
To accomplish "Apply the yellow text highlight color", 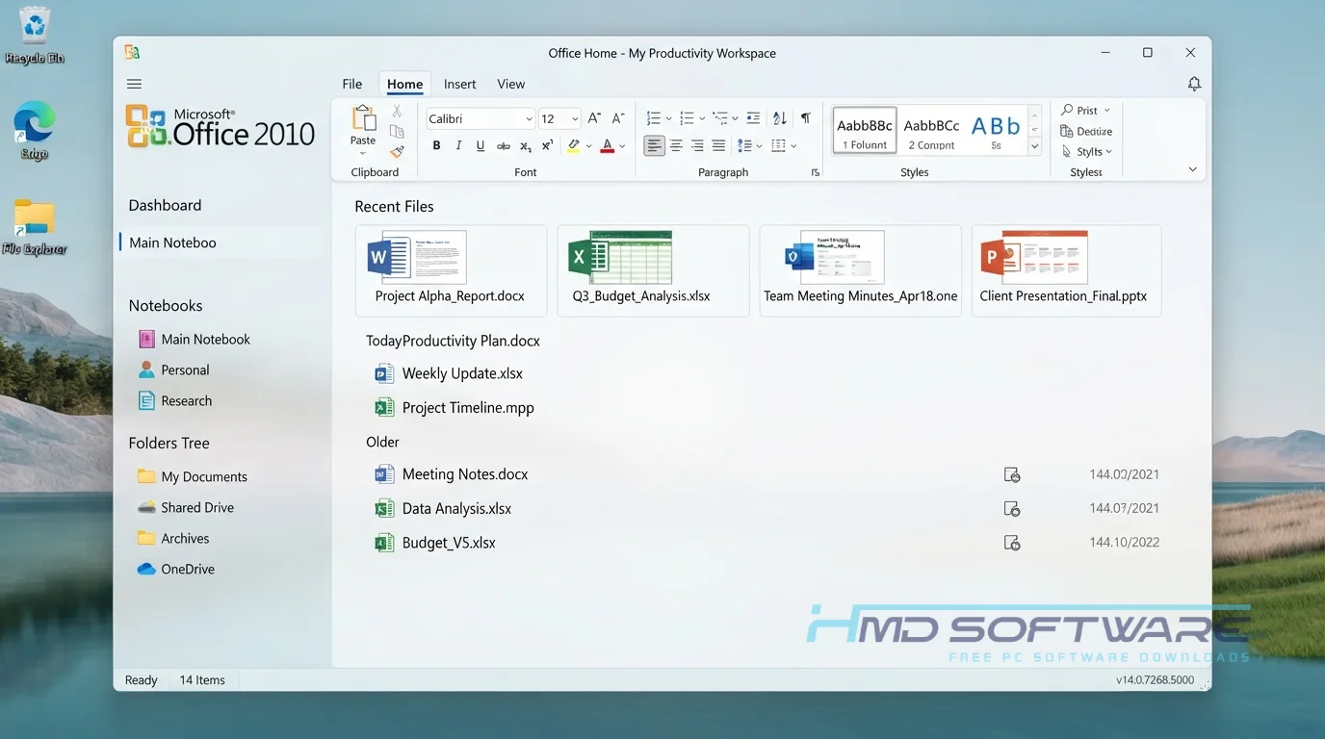I will 574,146.
